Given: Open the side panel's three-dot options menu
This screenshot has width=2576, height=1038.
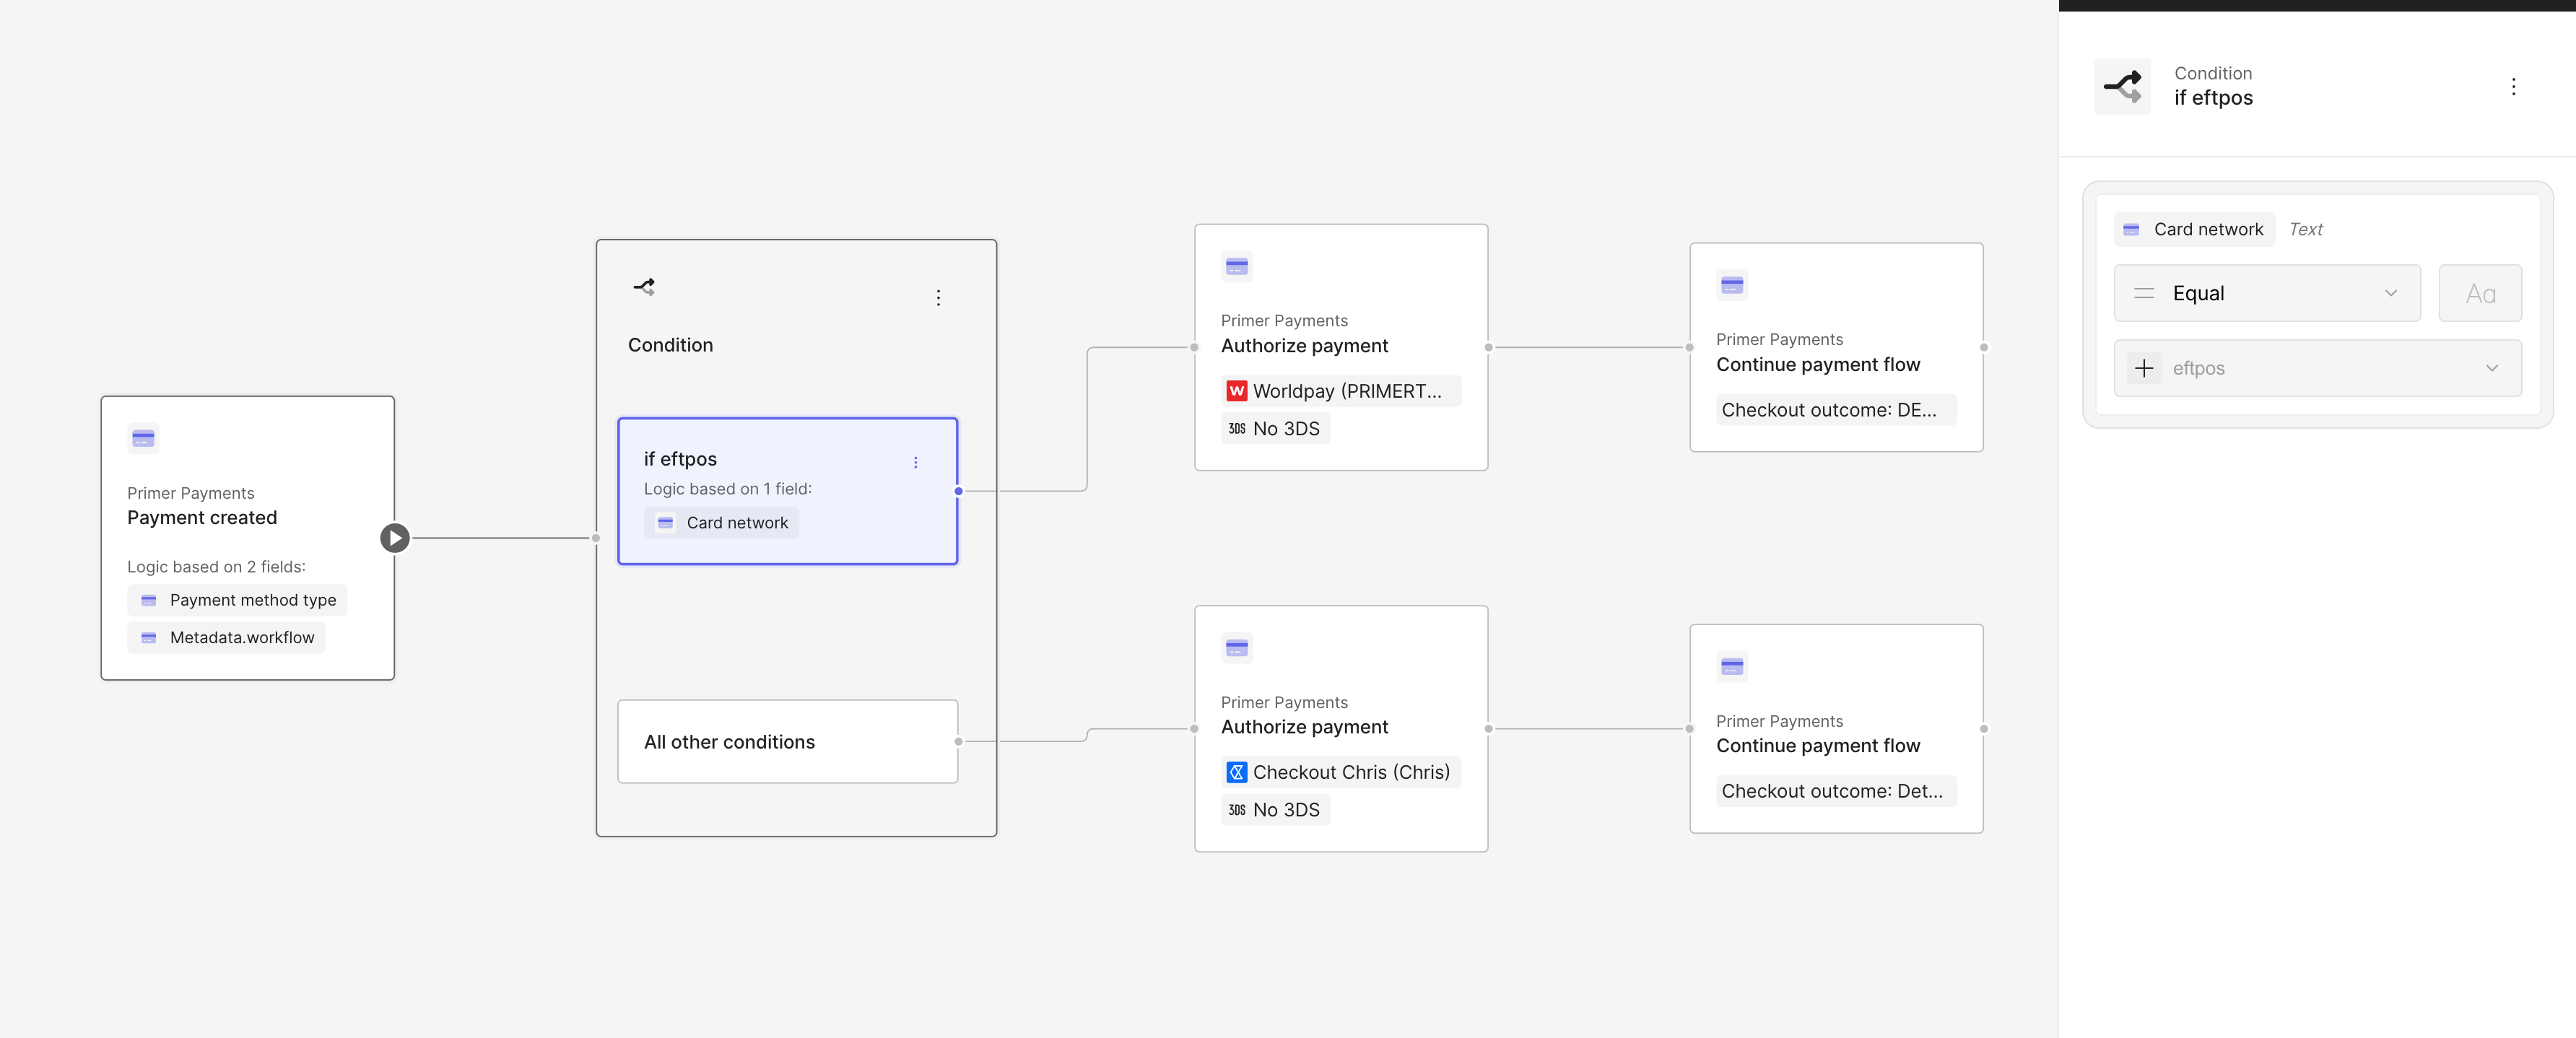Looking at the screenshot, I should [x=2513, y=87].
